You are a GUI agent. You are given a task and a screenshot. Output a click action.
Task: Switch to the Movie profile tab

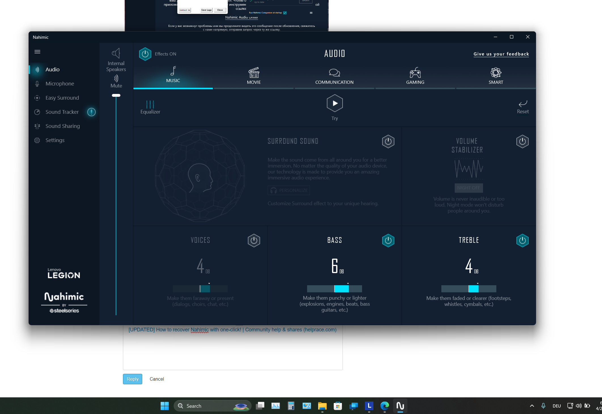(254, 76)
